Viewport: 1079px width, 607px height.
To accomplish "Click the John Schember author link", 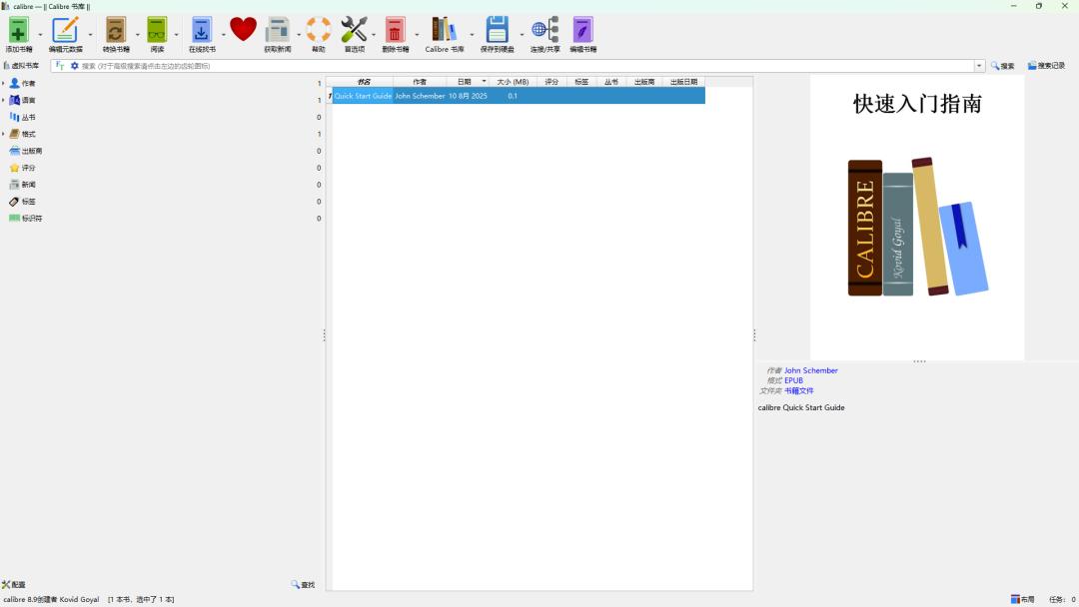I will pos(810,370).
